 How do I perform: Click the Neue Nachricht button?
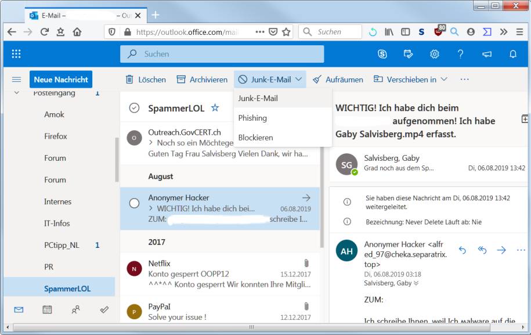61,80
